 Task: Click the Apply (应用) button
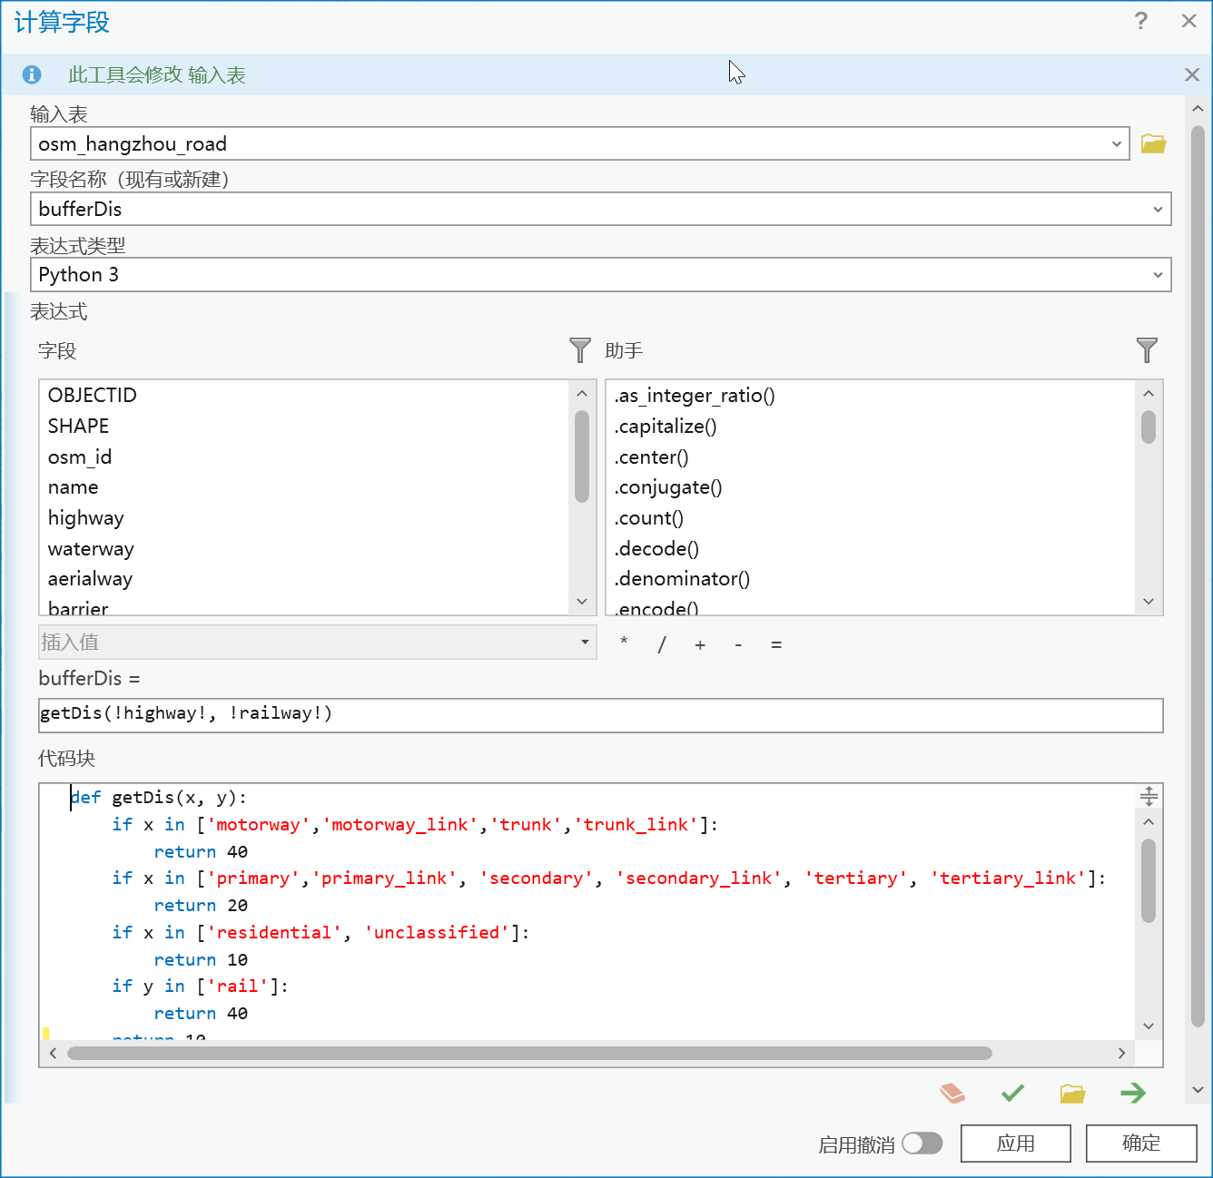[x=1016, y=1144]
